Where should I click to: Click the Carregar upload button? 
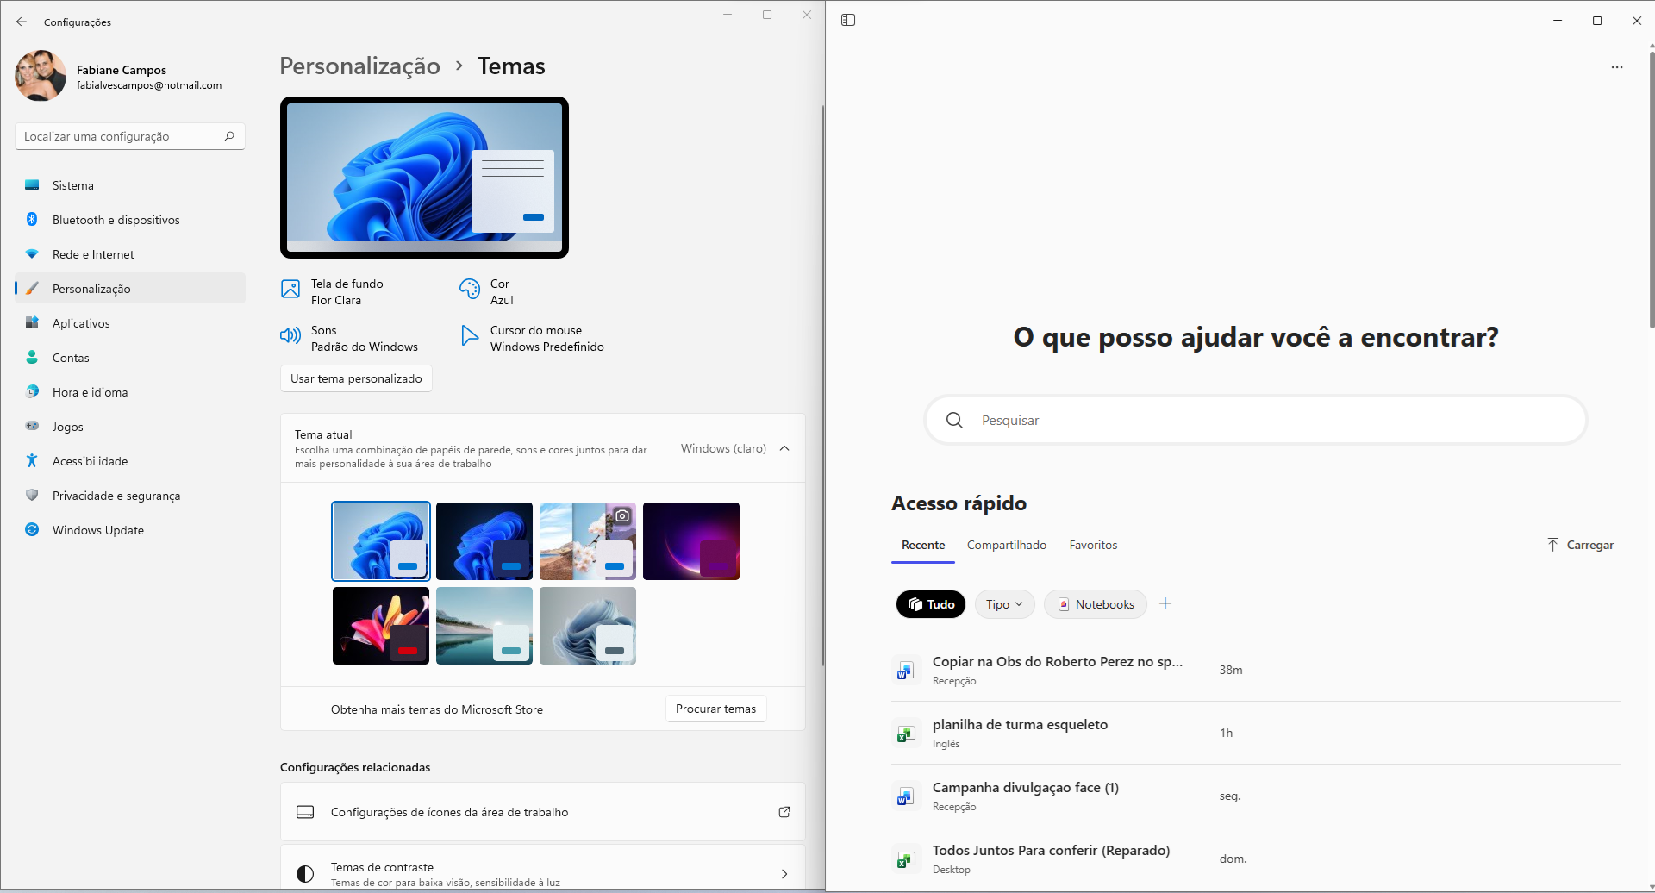click(1580, 545)
